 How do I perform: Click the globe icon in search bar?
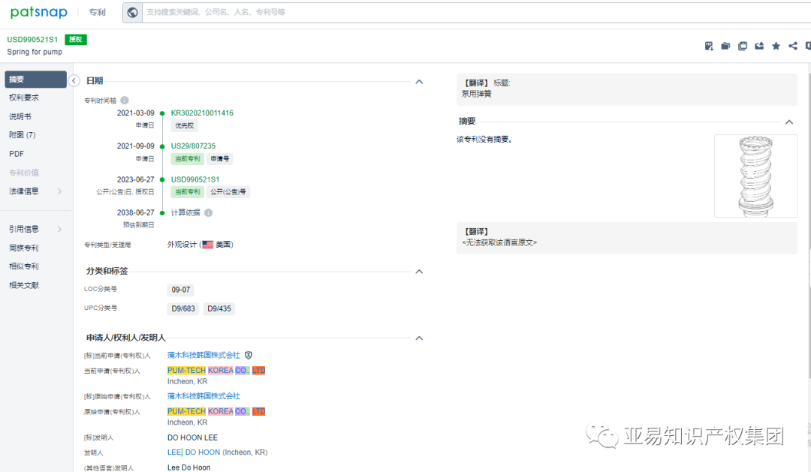coord(132,13)
